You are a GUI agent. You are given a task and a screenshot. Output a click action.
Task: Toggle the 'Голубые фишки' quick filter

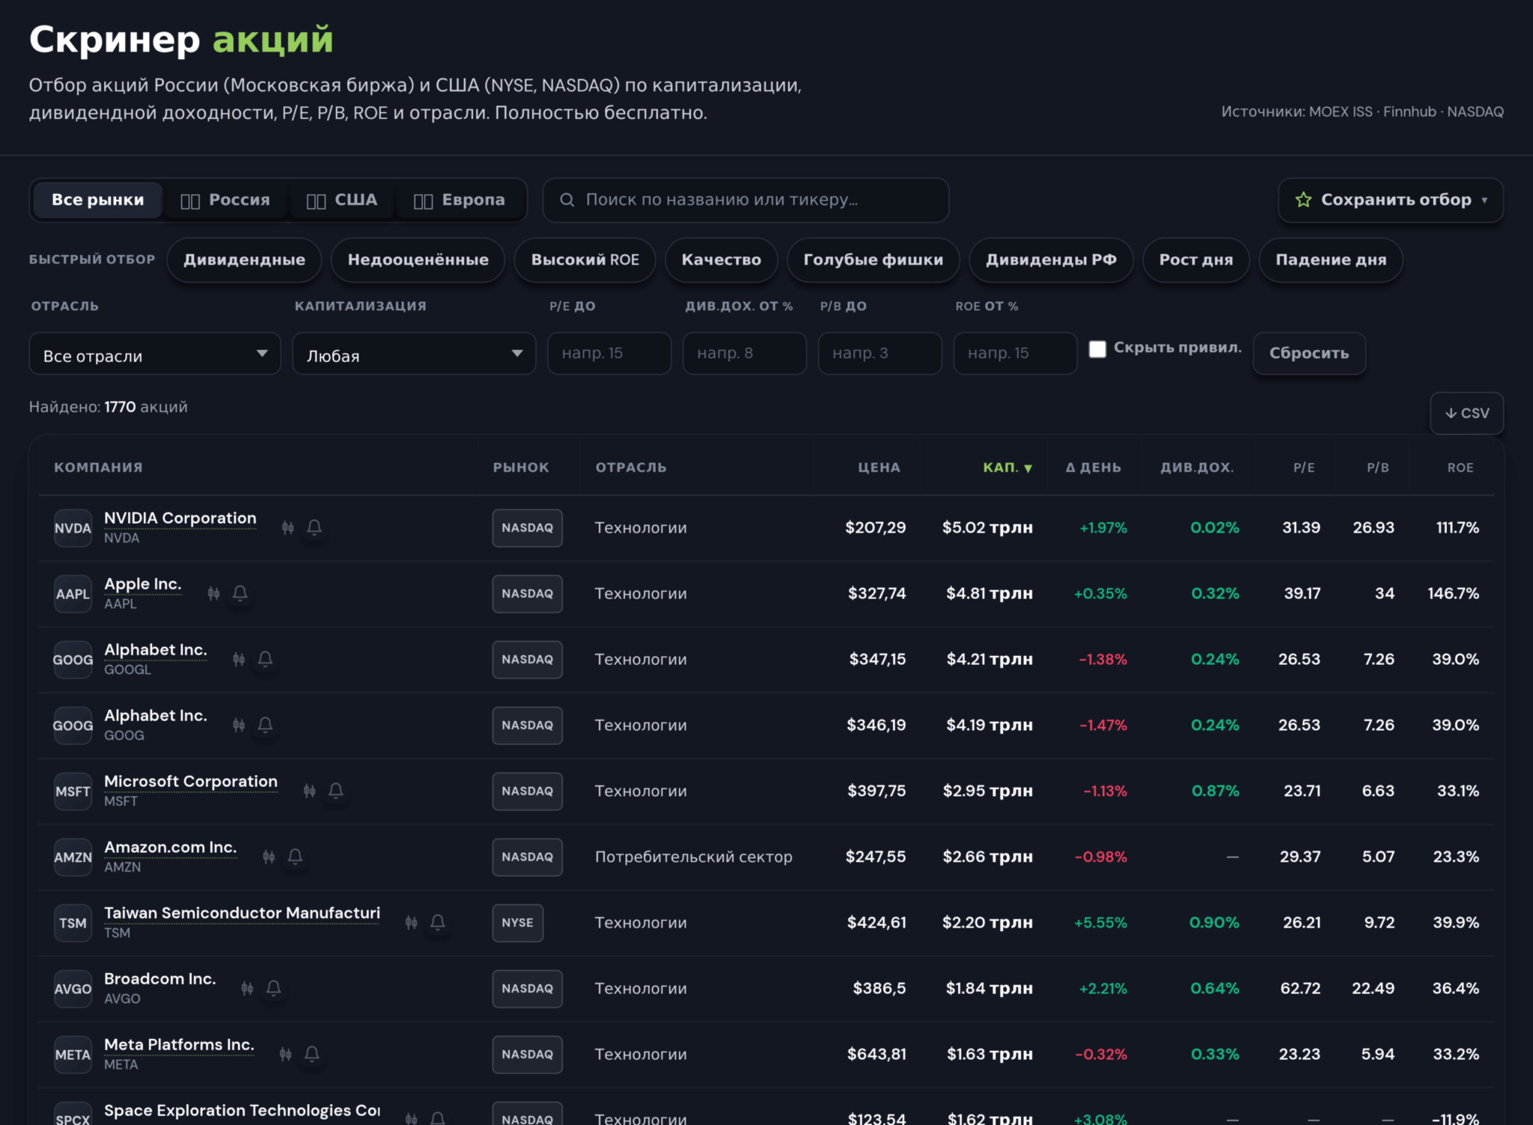873,260
